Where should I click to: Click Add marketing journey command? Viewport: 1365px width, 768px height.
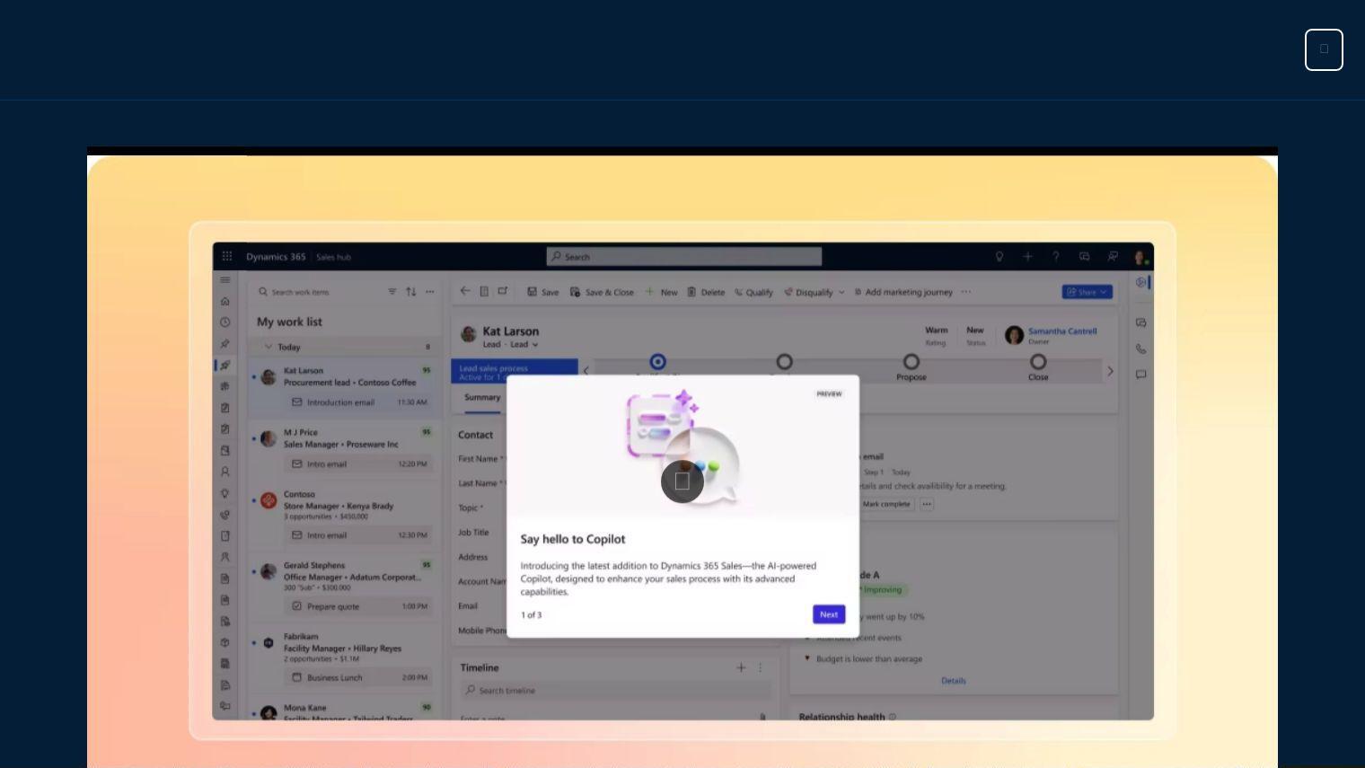903,292
